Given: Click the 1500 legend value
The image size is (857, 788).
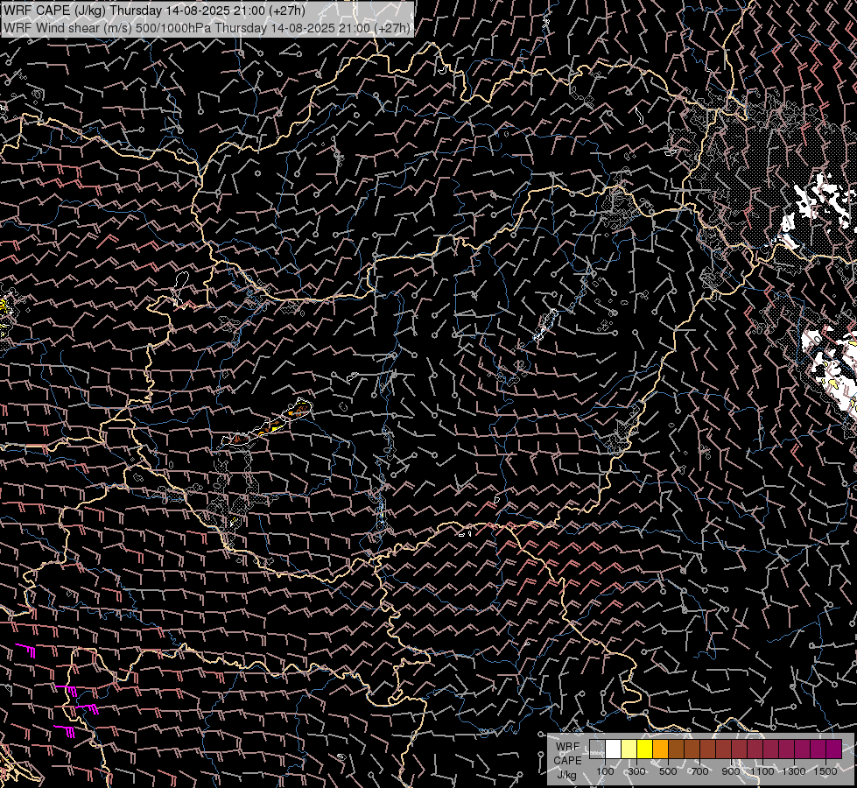Looking at the screenshot, I should (x=825, y=771).
